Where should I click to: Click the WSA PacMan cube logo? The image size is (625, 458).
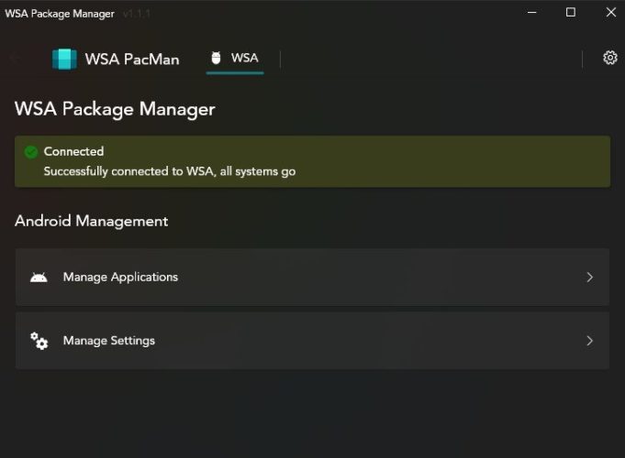point(64,59)
